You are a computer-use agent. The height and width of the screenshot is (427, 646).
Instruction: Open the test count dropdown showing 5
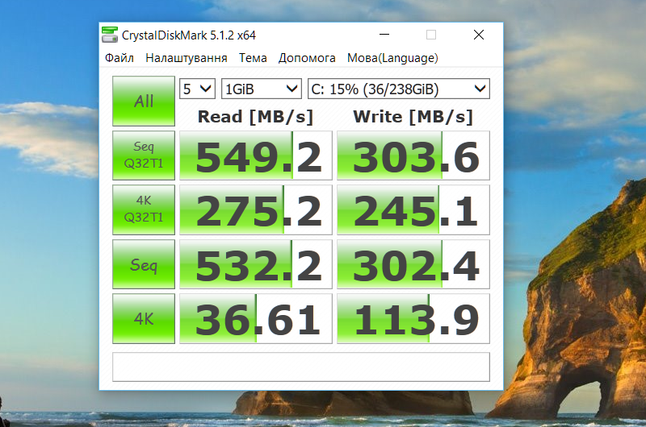click(197, 89)
